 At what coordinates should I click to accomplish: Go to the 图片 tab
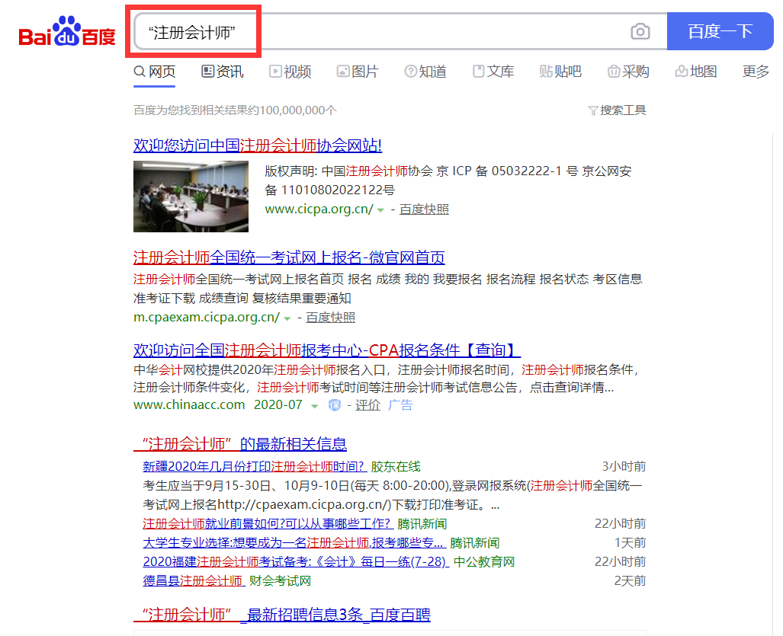358,72
